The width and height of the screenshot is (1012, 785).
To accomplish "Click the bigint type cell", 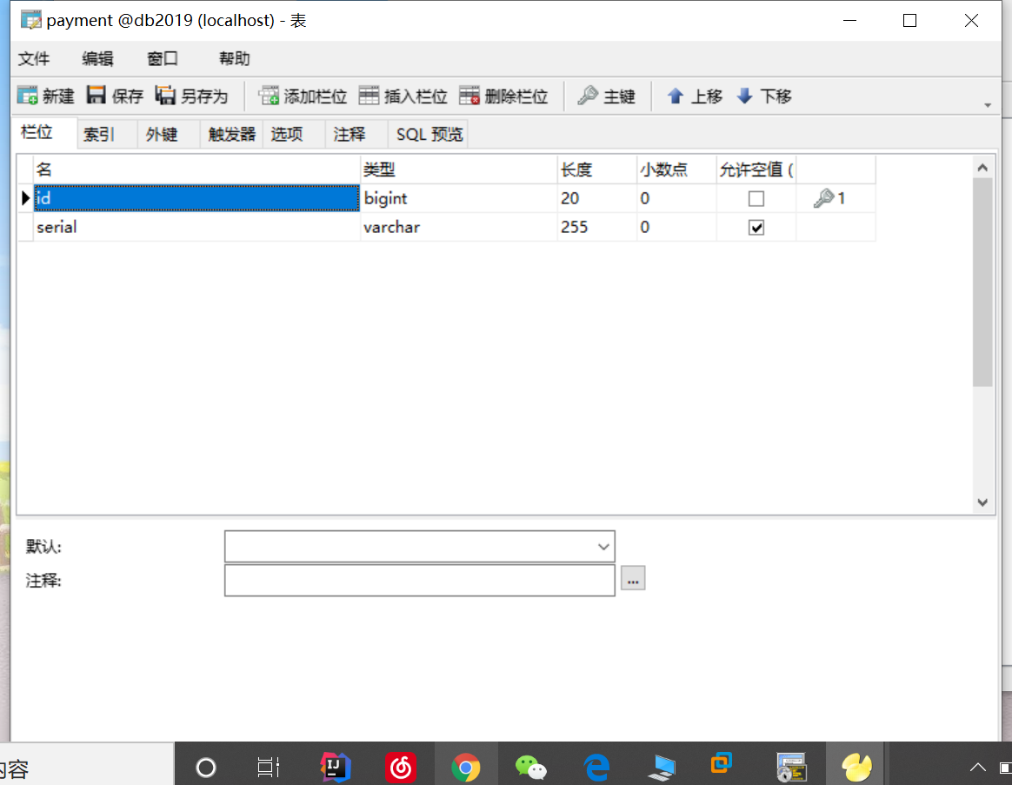I will 459,198.
